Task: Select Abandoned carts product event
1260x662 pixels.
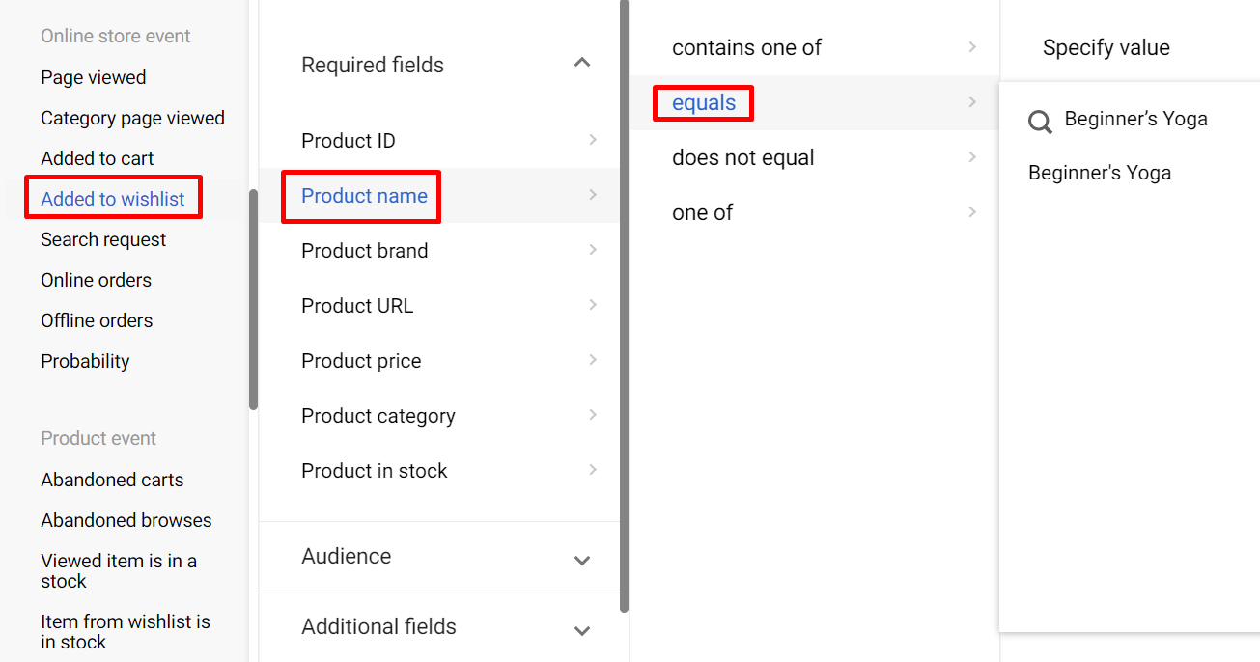Action: pyautogui.click(x=112, y=480)
